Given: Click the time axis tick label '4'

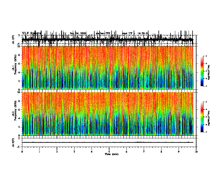Looking at the screenshot, I should pyautogui.click(x=92, y=152).
